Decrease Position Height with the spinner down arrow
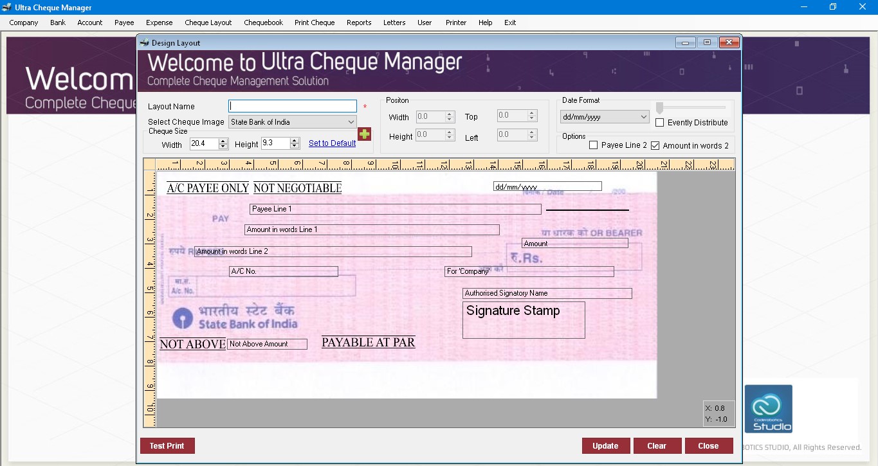878x466 pixels. pos(449,138)
